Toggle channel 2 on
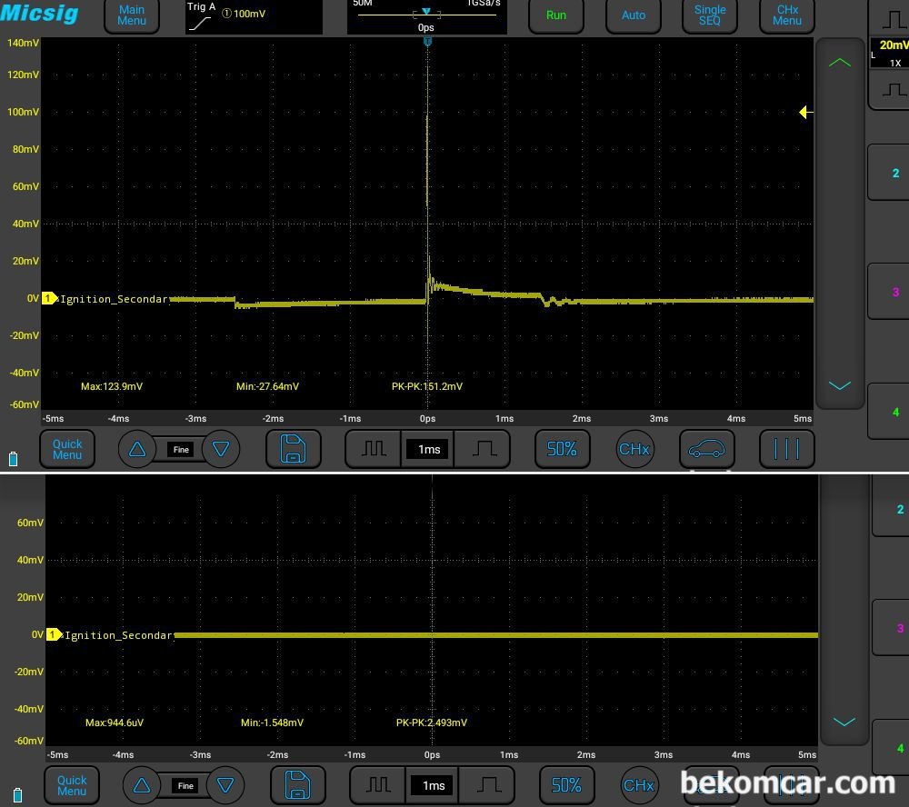The image size is (909, 807). pos(894,173)
